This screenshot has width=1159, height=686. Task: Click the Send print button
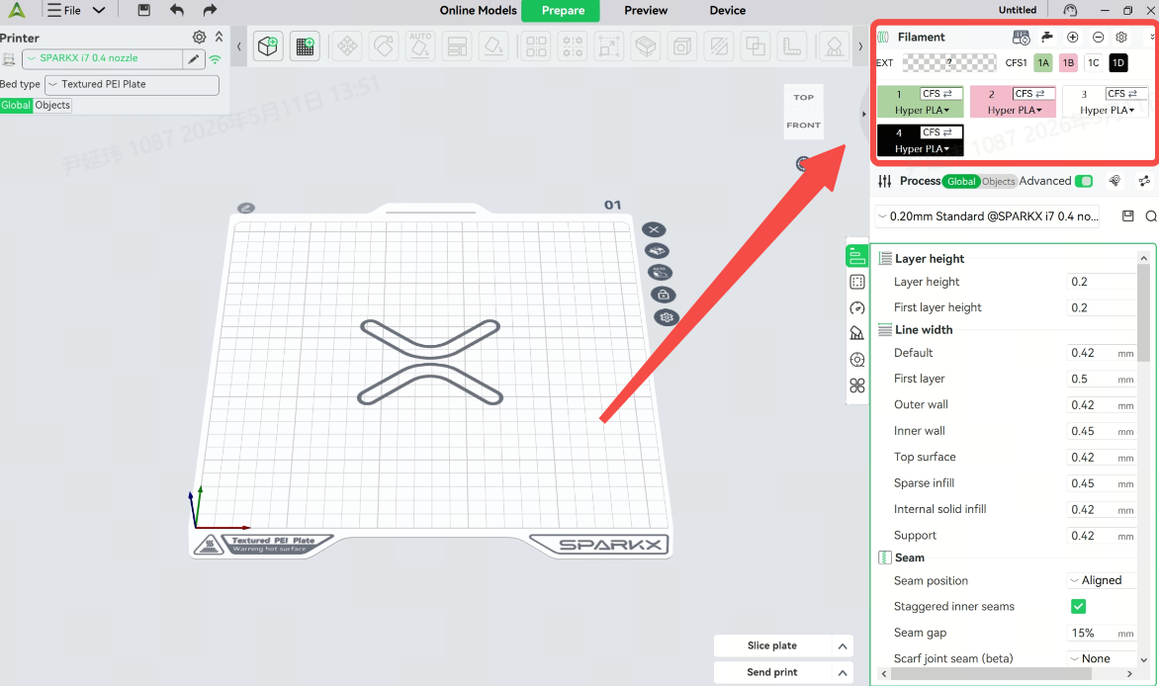pyautogui.click(x=772, y=673)
